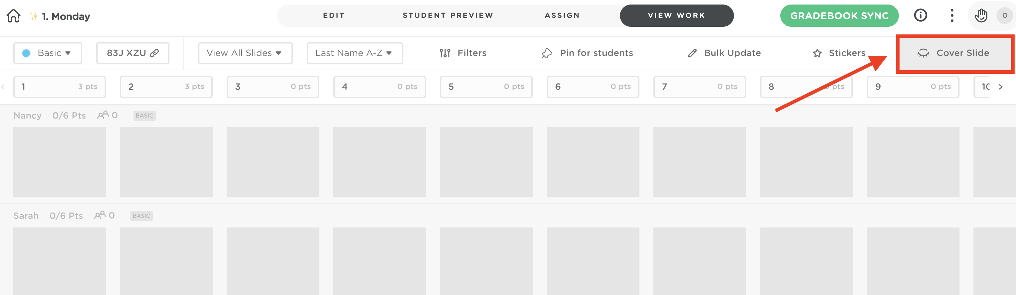1016x295 pixels.
Task: Open Nancy's first slide thumbnail
Action: coord(60,162)
